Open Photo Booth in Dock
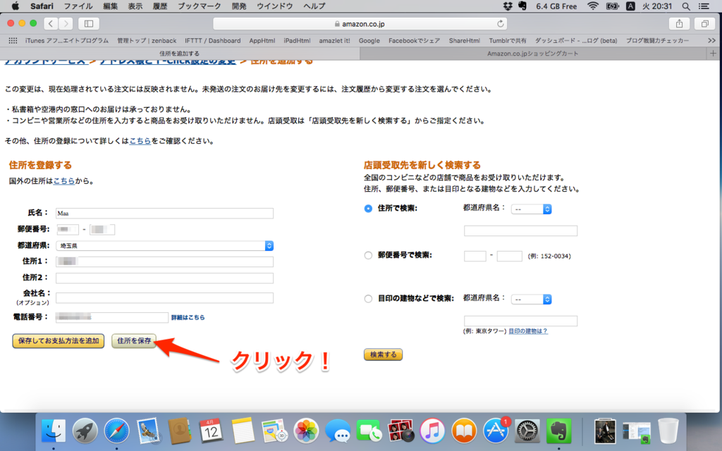 coord(400,431)
